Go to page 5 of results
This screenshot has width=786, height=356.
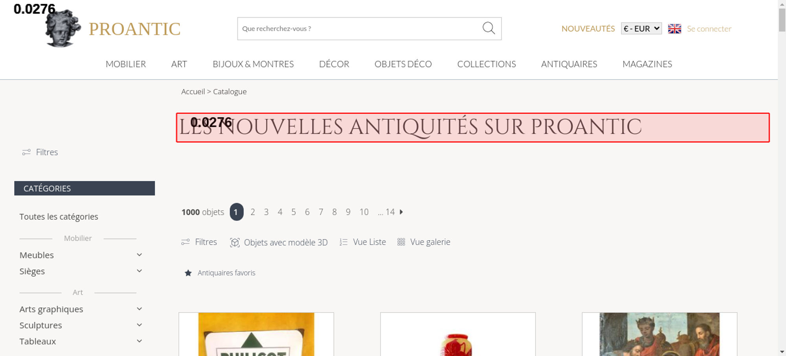(294, 212)
